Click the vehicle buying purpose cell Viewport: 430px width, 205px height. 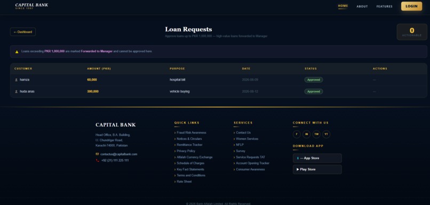(179, 92)
